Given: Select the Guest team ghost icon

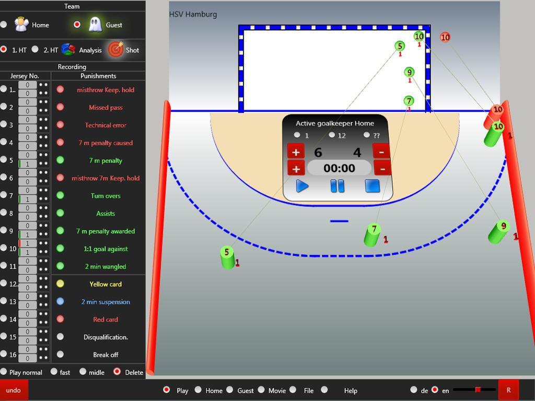Looking at the screenshot, I should click(x=95, y=25).
